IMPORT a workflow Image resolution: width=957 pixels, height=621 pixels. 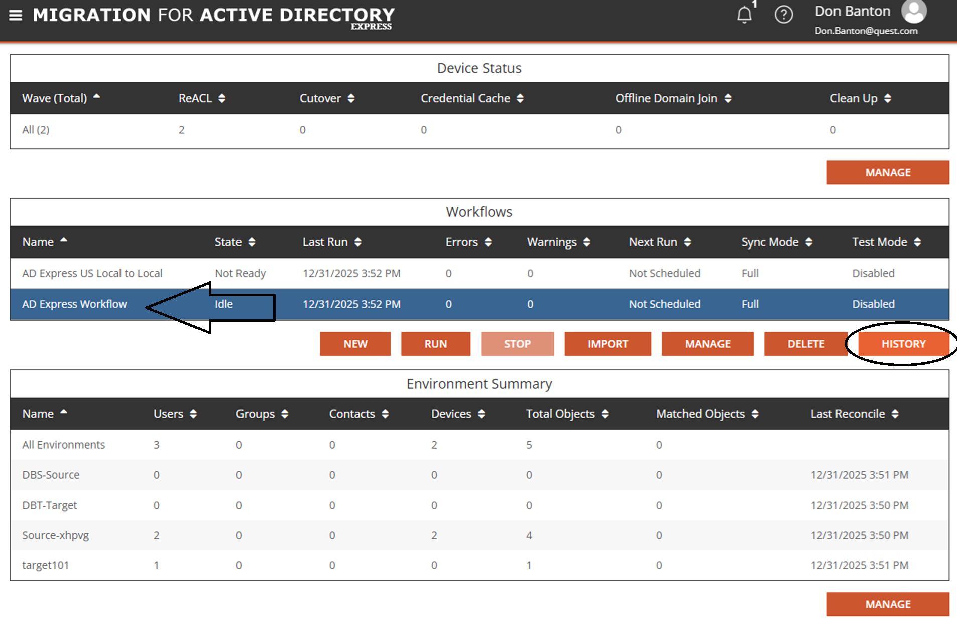tap(608, 344)
